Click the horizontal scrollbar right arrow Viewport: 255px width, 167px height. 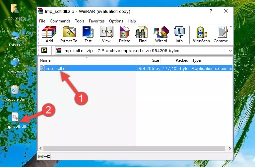[229, 148]
